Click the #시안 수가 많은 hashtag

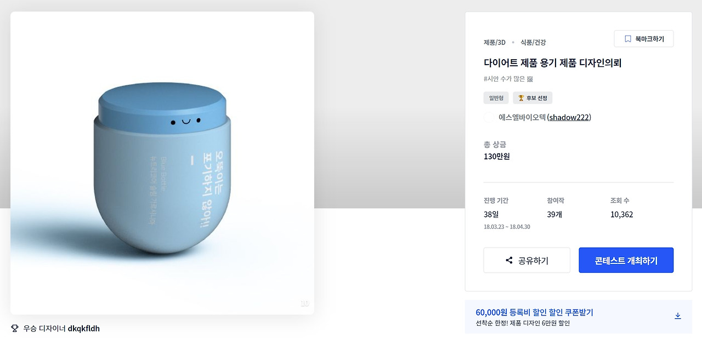pos(505,79)
